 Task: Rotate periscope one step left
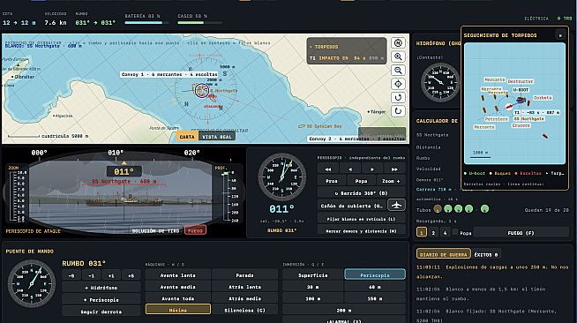pyautogui.click(x=350, y=169)
